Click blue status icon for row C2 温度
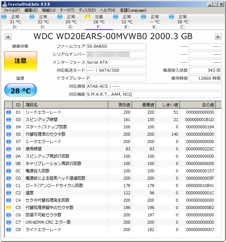This screenshot has width=226, height=242. pos(9,193)
